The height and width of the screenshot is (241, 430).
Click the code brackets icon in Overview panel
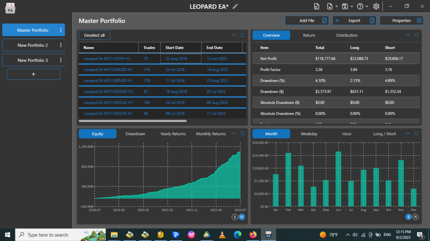point(408,35)
